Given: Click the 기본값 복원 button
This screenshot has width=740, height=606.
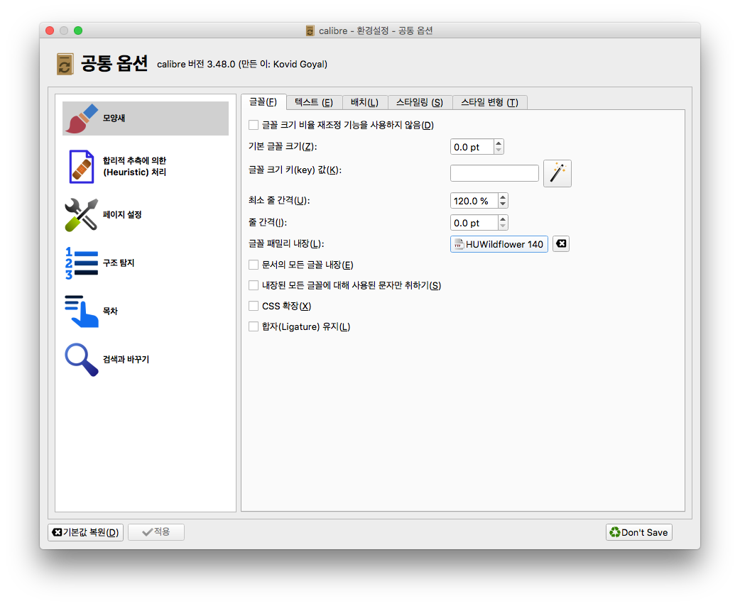Looking at the screenshot, I should (x=85, y=532).
